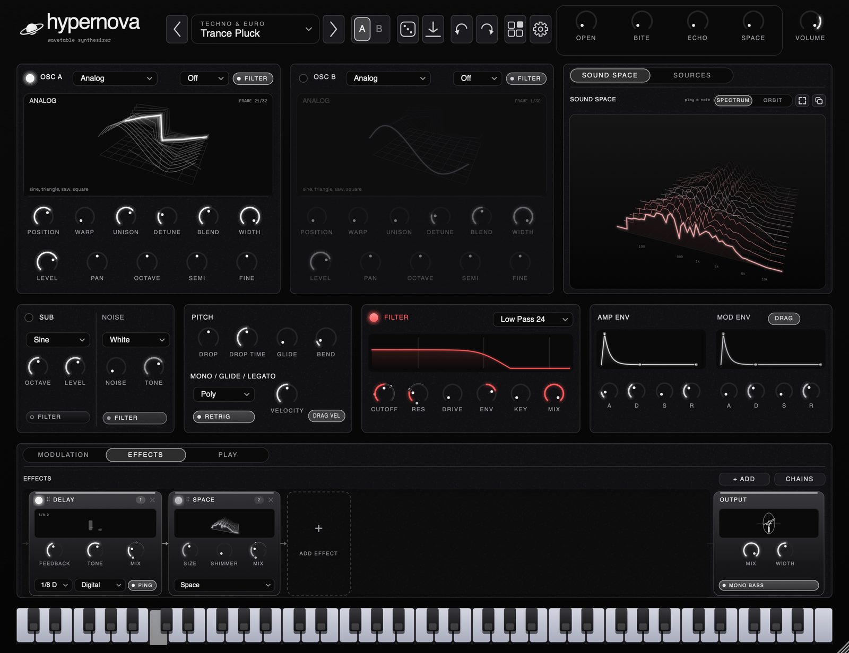The height and width of the screenshot is (653, 849).
Task: Click the + ADD effects button
Action: 744,479
